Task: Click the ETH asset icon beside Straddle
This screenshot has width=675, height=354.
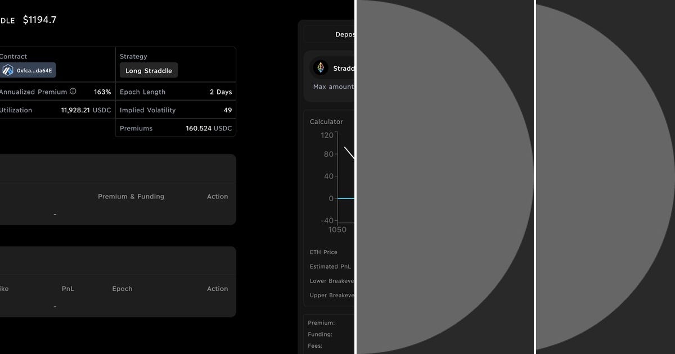Action: [321, 67]
